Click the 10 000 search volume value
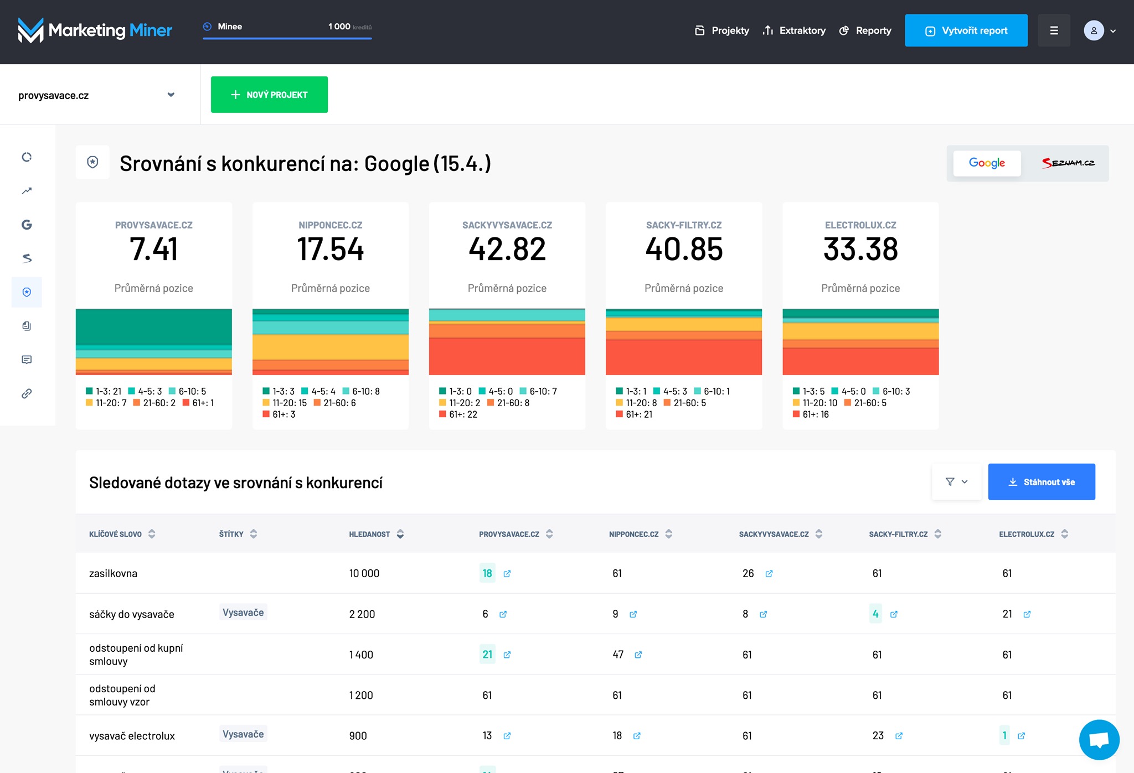This screenshot has width=1134, height=773. [364, 574]
